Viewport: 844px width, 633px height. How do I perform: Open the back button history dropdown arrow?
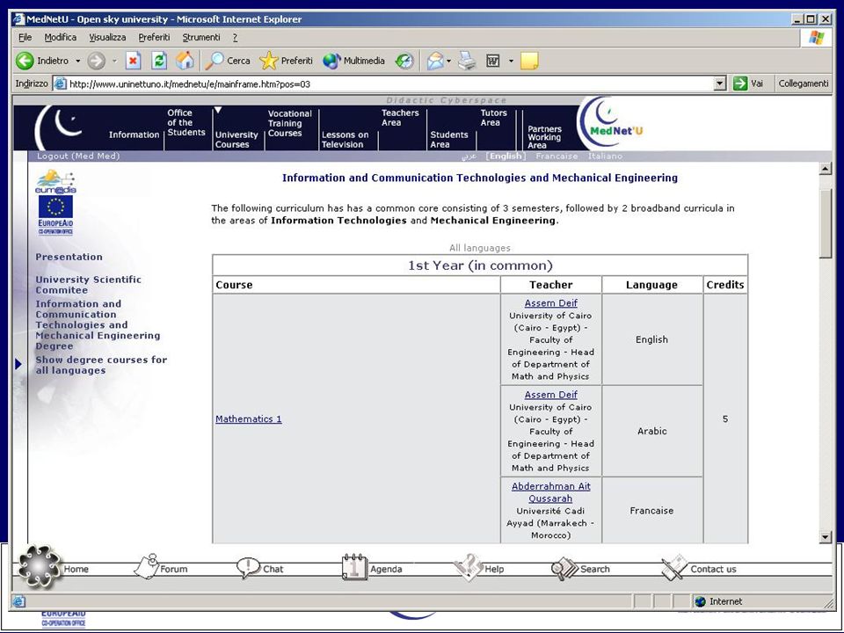click(77, 61)
